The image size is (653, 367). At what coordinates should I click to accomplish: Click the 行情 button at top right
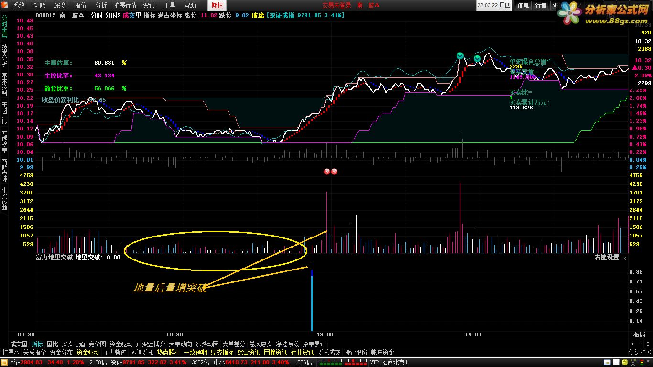pyautogui.click(x=541, y=5)
